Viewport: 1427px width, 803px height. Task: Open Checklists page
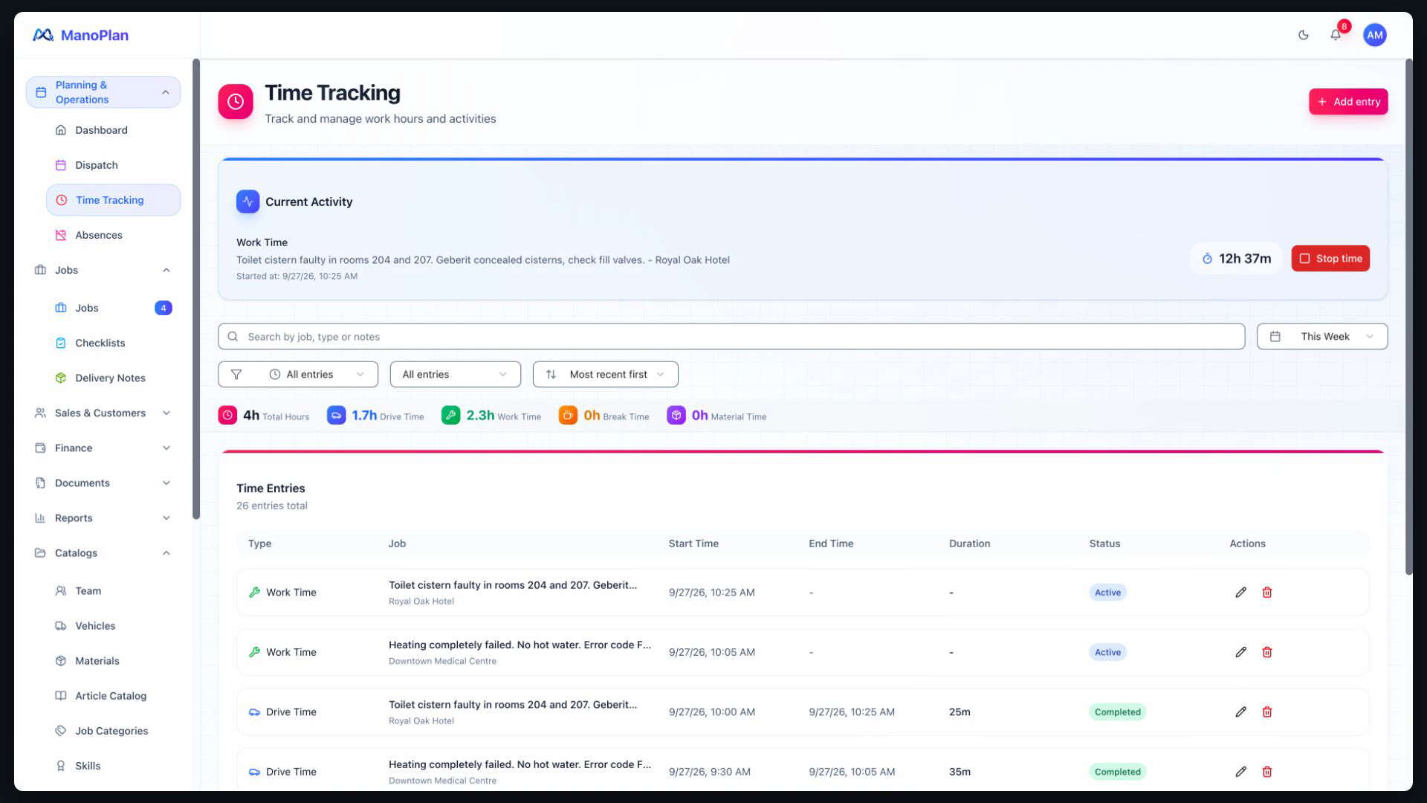(x=113, y=343)
